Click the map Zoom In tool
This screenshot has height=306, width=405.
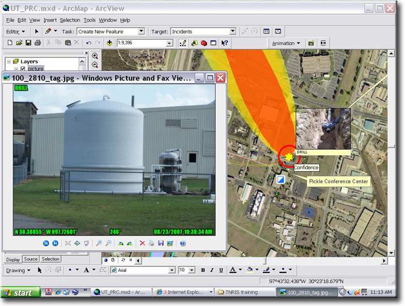pos(95,56)
